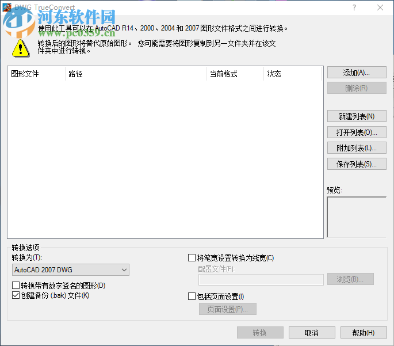394x346 pixels.
Task: Append a list with 附加列表(L)...
Action: (357, 148)
